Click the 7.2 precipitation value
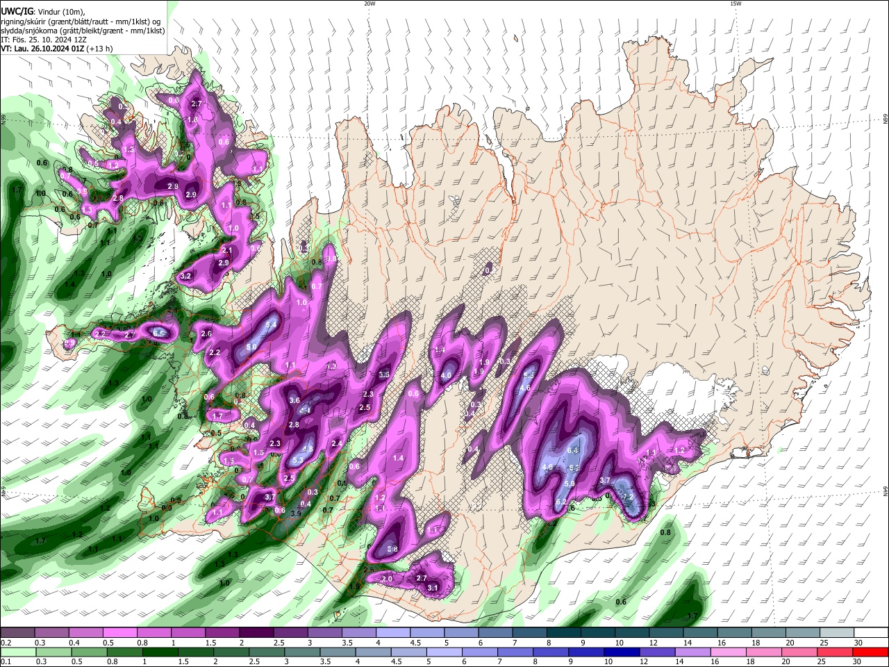This screenshot has height=667, width=889. click(x=628, y=497)
